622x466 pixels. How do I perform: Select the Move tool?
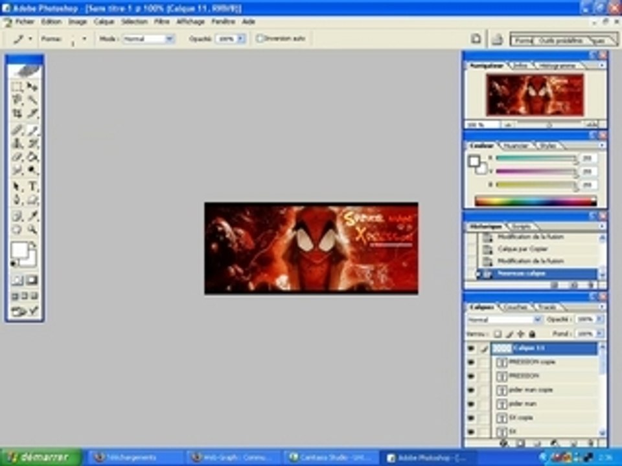tap(32, 87)
